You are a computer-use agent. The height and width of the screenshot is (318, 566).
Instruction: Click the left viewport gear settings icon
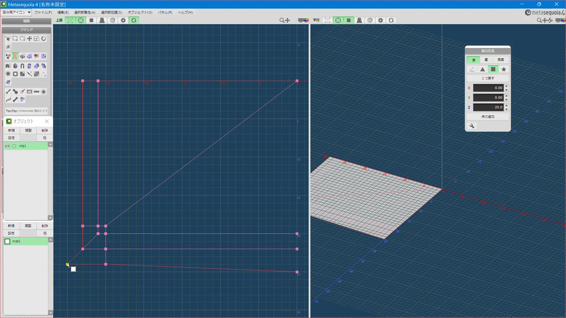pos(123,20)
